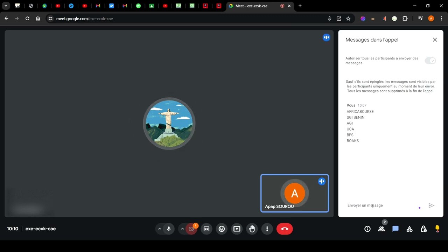Screen dimensions: 448x252
Task: Open the emoji reactions button
Action: (x=222, y=229)
